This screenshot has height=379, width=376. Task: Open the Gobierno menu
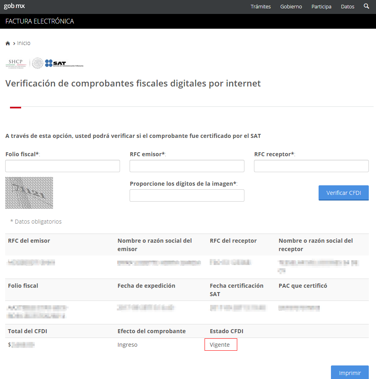tap(291, 6)
